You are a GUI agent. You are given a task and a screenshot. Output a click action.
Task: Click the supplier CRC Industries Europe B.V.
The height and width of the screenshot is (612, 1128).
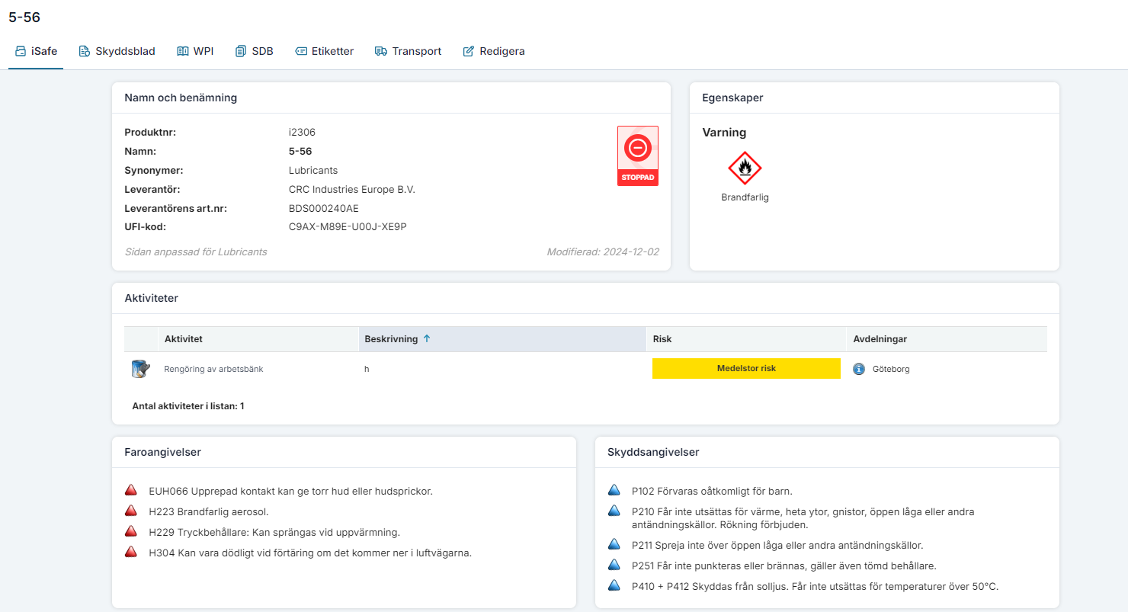click(x=351, y=189)
